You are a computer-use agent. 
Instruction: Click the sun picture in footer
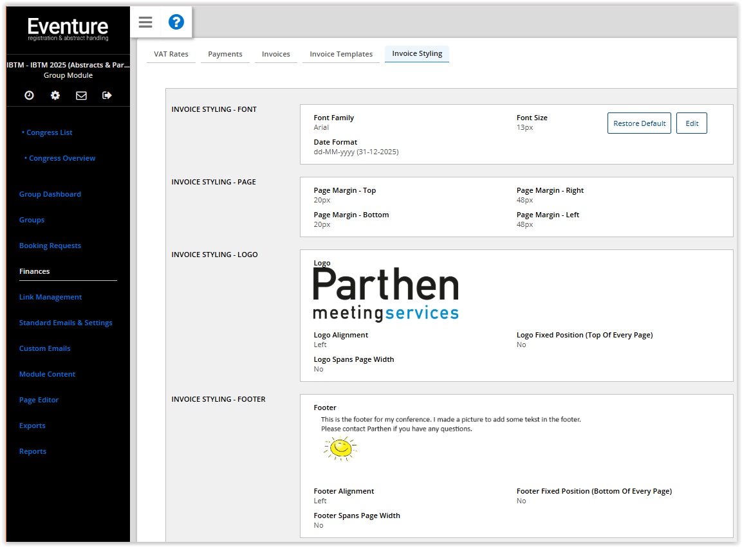pyautogui.click(x=340, y=449)
